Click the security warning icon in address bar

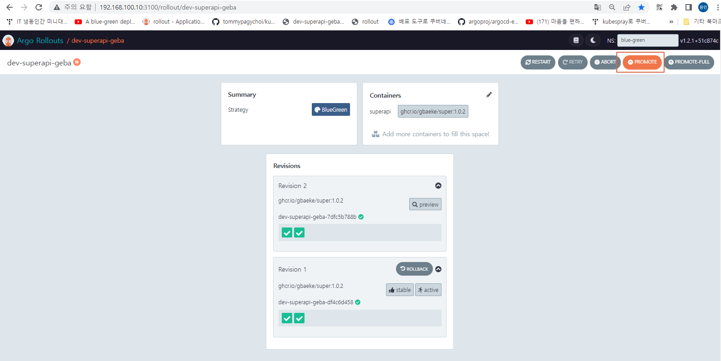coord(57,7)
